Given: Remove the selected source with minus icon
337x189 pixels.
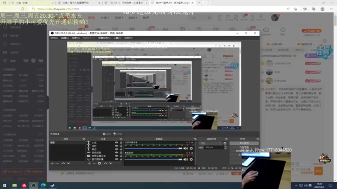Looking at the screenshot, I should click(x=94, y=163).
